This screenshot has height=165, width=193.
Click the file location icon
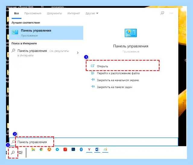[93, 73]
